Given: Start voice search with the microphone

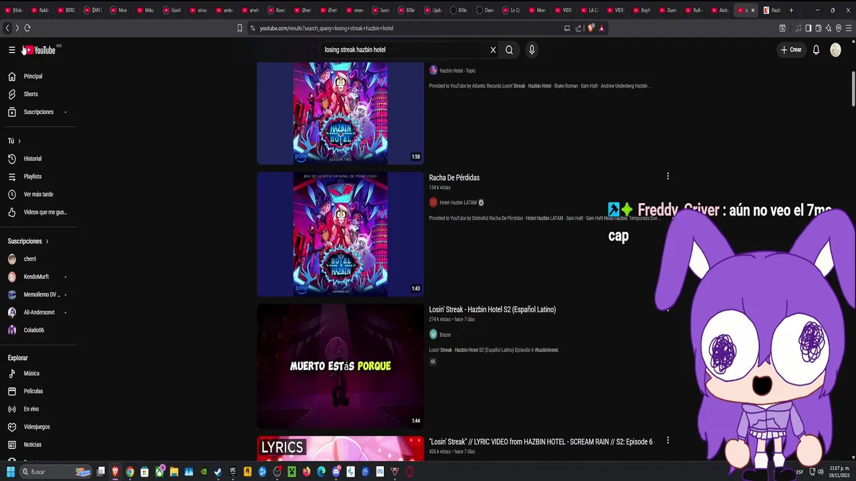Looking at the screenshot, I should point(532,50).
